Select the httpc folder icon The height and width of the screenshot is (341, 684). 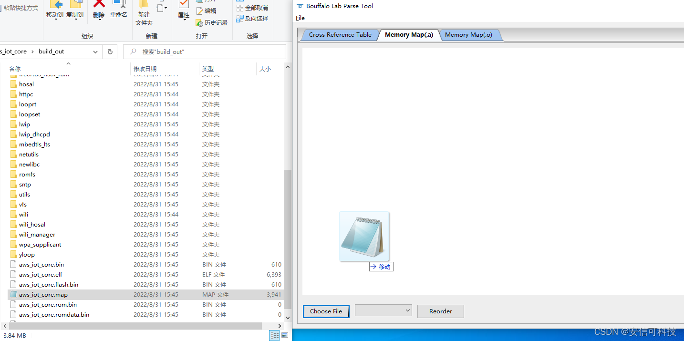click(13, 94)
